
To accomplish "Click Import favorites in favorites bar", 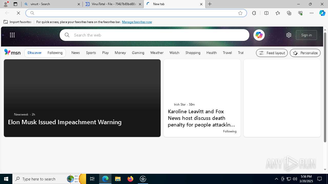I will [17, 22].
